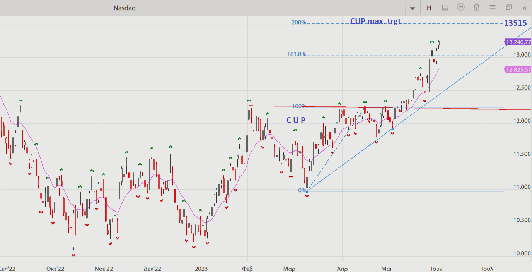Open the two-line menu icon
This screenshot has height=272, width=532.
pos(493,7)
